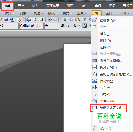The image size is (133, 132).
Task: Open the reading view dropdown arrow
Action: pos(44,19)
